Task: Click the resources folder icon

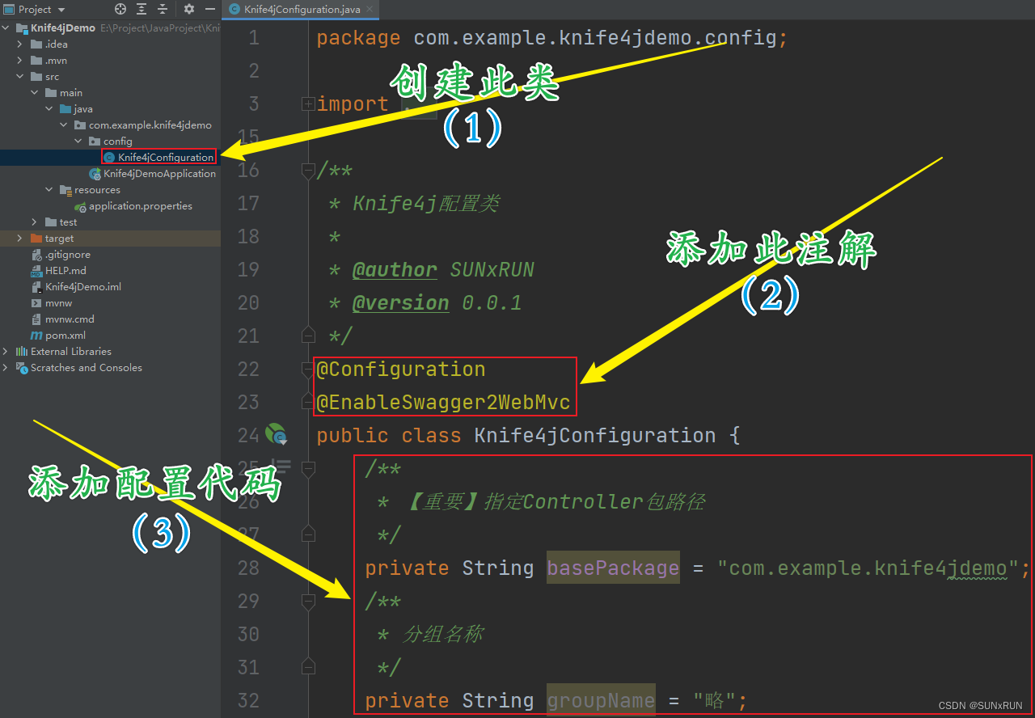Action: tap(65, 190)
